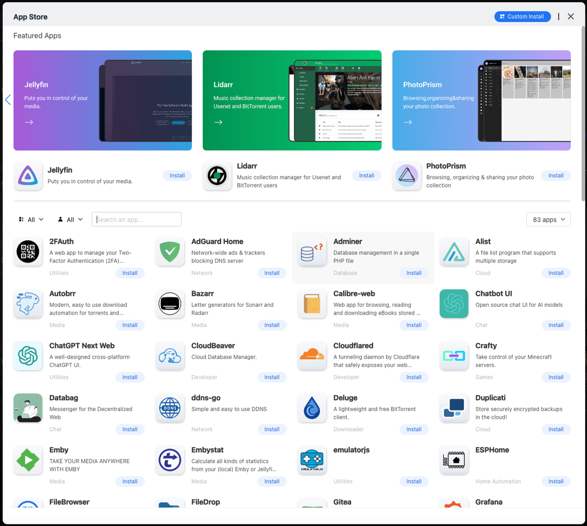Install the 2FAuth app

point(130,273)
